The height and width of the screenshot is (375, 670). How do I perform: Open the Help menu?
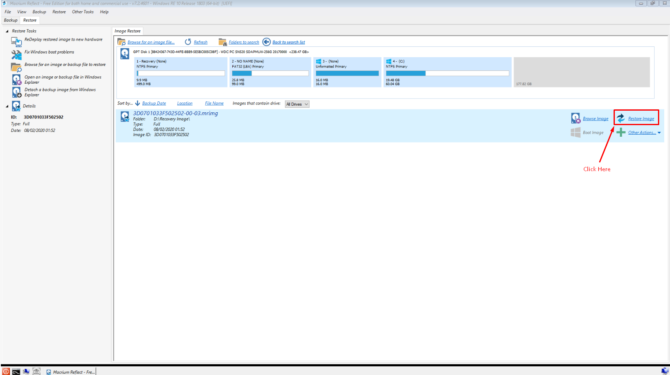[104, 12]
